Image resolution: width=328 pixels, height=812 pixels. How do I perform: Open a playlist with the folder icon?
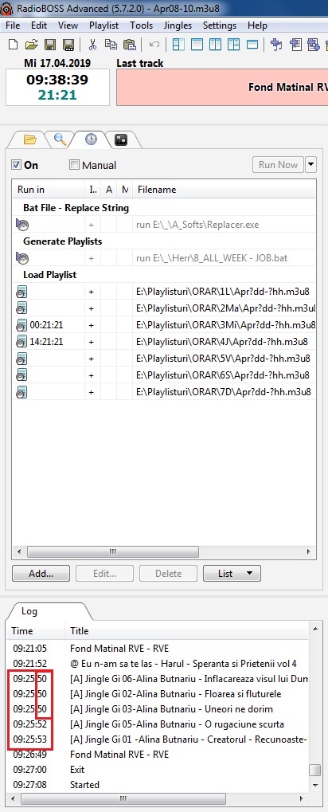tap(32, 45)
